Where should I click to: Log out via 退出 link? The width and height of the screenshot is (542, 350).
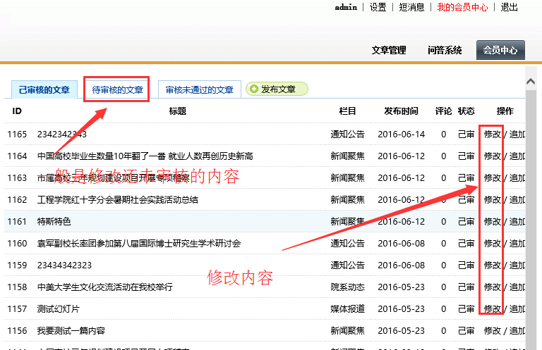509,8
